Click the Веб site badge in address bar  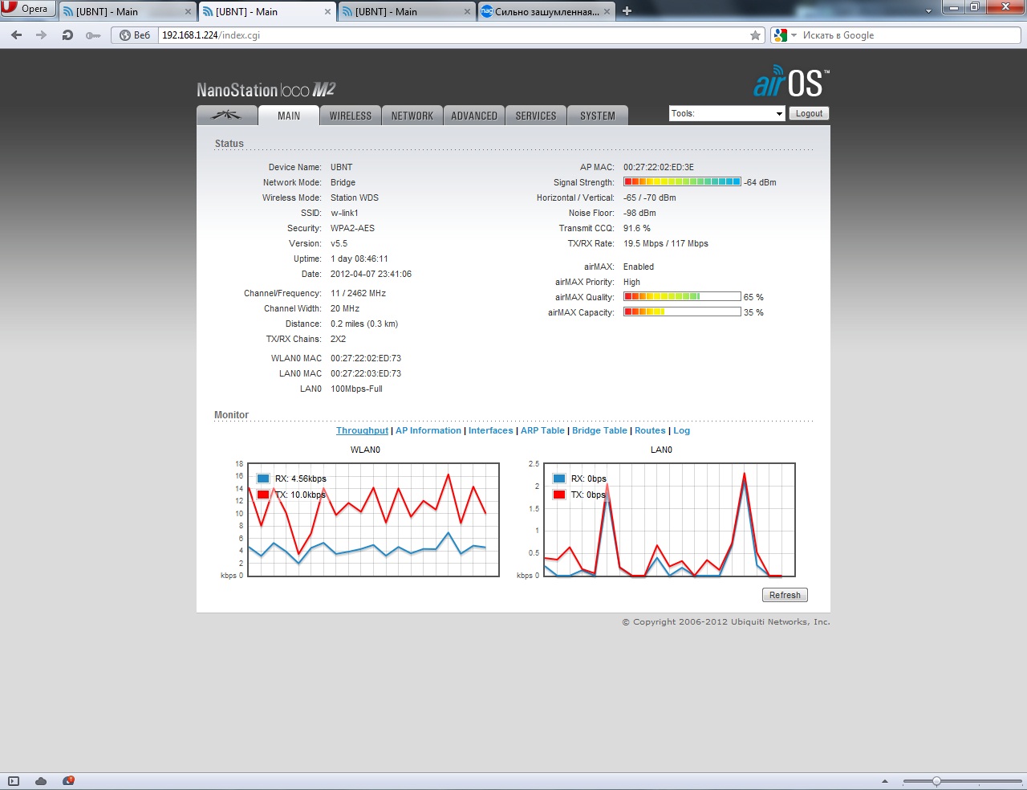click(x=135, y=35)
